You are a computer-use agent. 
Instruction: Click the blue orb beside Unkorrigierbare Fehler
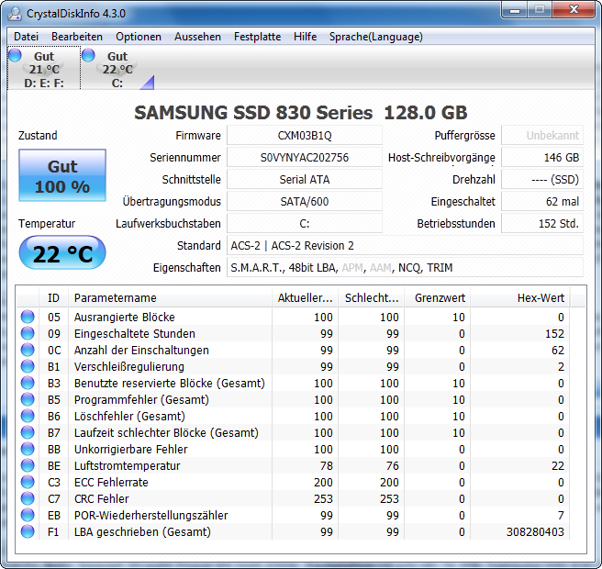click(28, 449)
